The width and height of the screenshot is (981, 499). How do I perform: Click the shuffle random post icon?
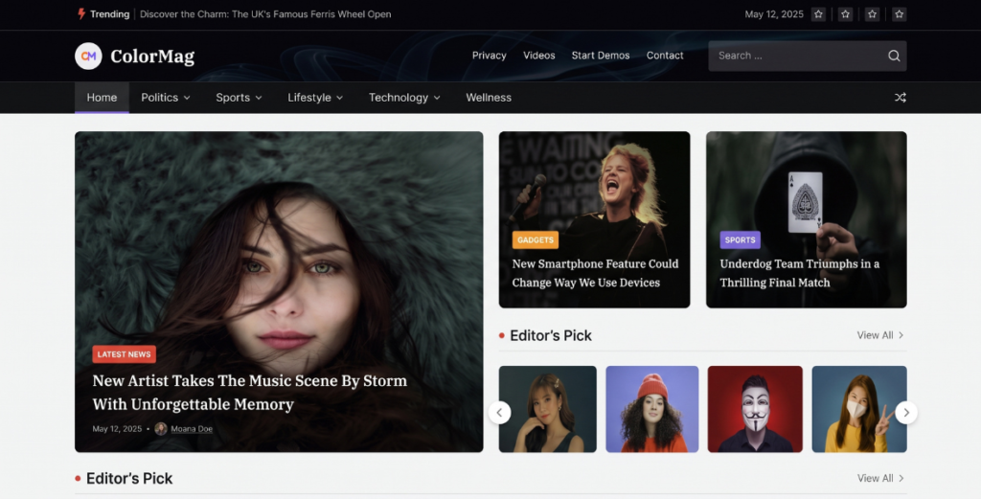[901, 98]
